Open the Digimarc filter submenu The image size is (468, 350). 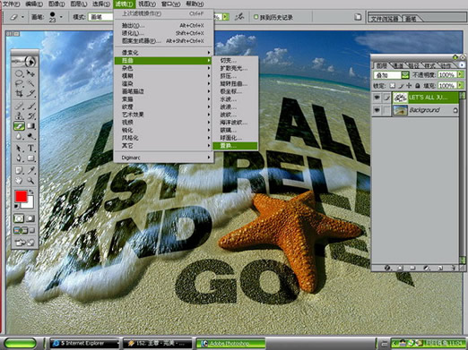(x=163, y=158)
